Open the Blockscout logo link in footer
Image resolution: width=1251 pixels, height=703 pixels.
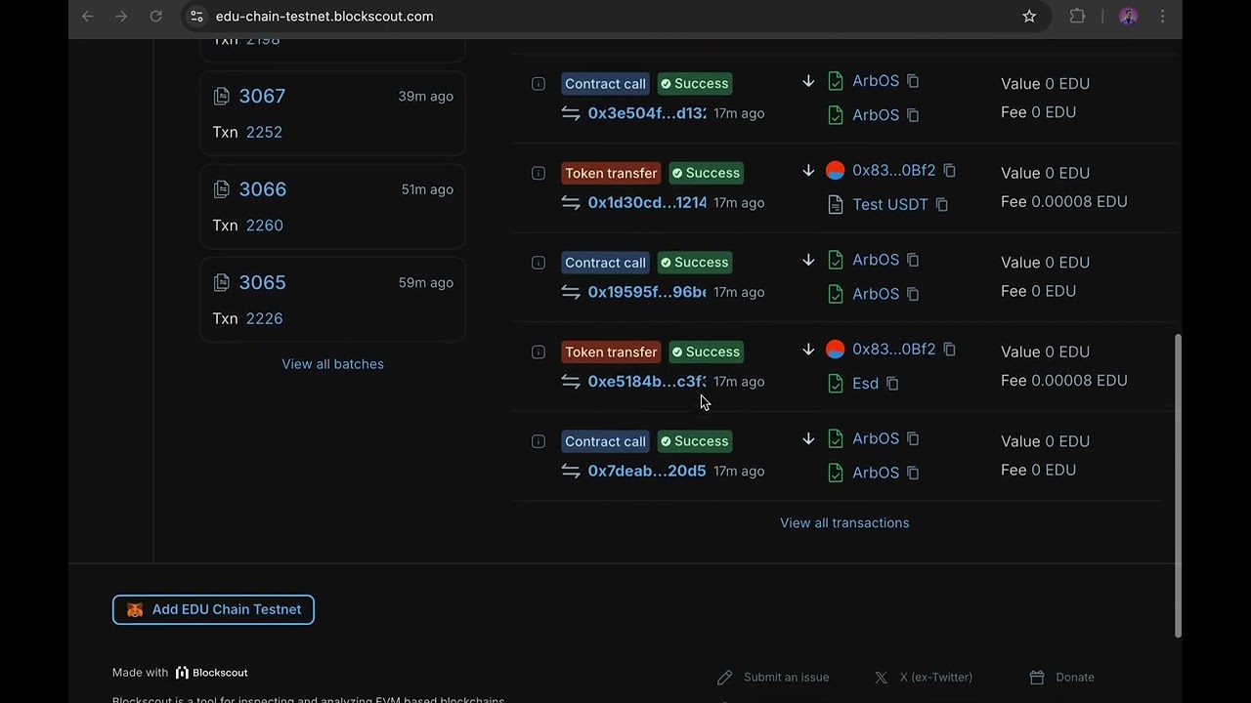(211, 673)
